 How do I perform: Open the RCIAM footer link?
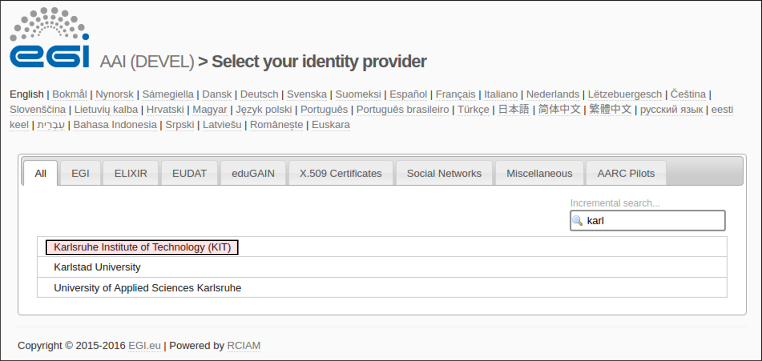(x=244, y=345)
